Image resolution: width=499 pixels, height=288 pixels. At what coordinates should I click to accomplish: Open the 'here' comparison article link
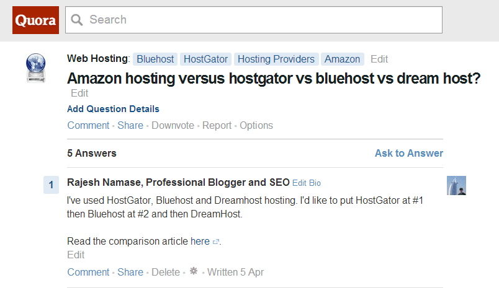tap(200, 242)
